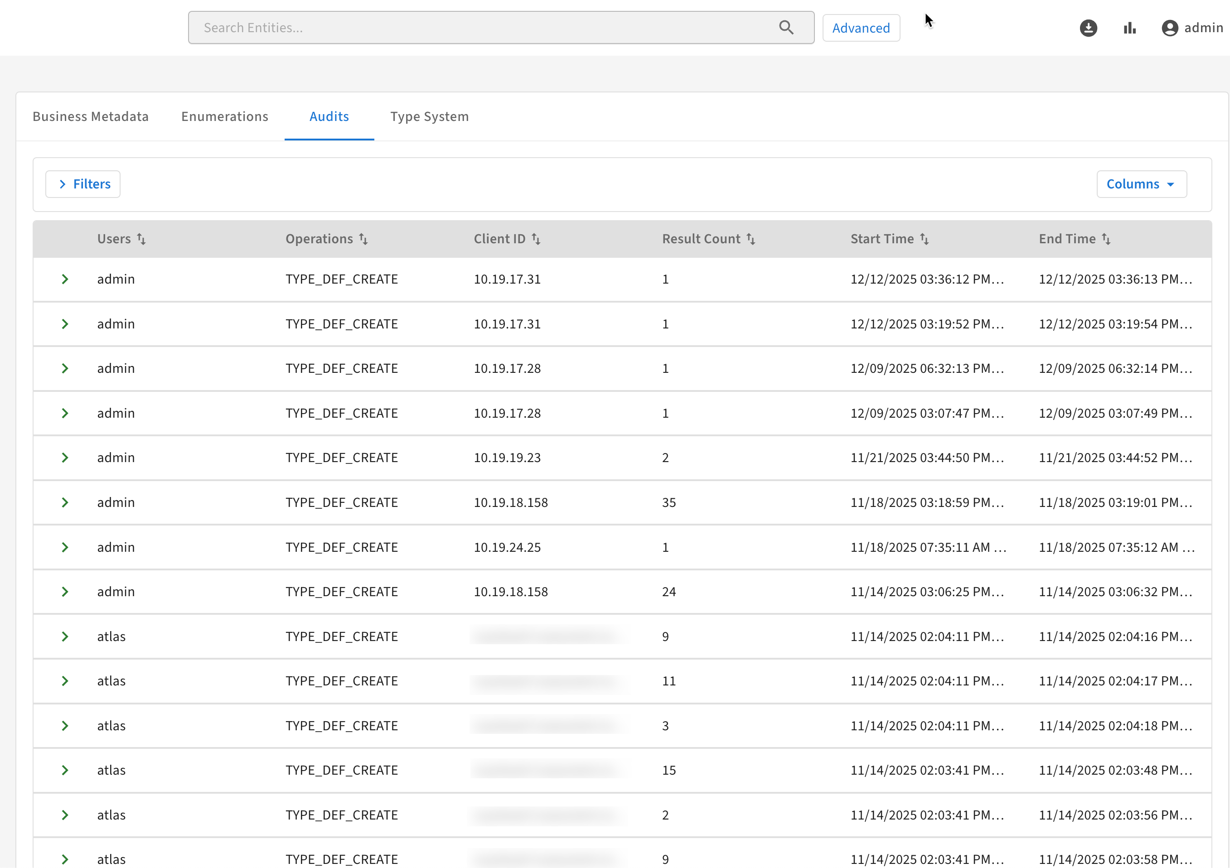Sort by Users column arrows

click(141, 239)
